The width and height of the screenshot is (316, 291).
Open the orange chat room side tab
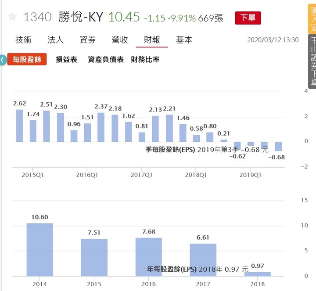click(x=312, y=18)
